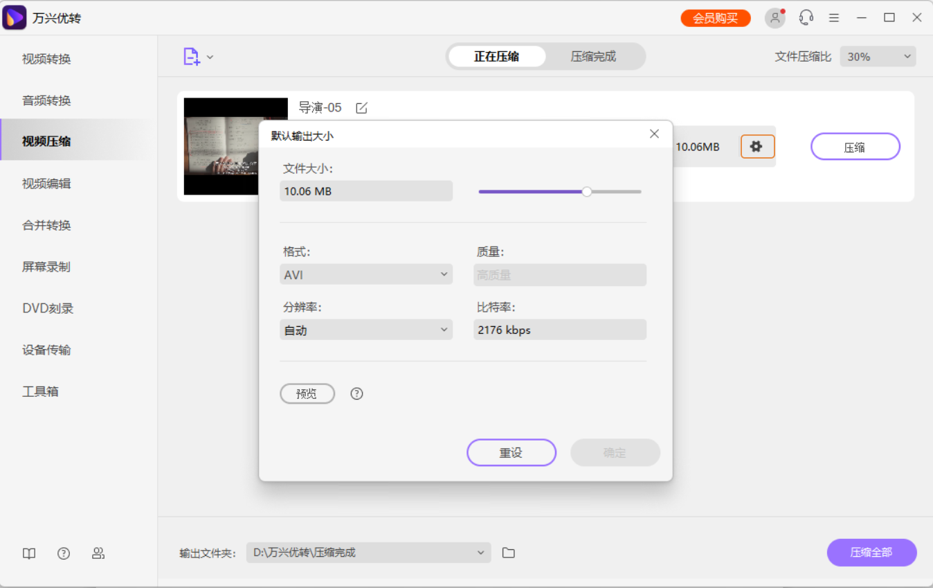Click the edit pencil icon beside 导演-05

361,108
